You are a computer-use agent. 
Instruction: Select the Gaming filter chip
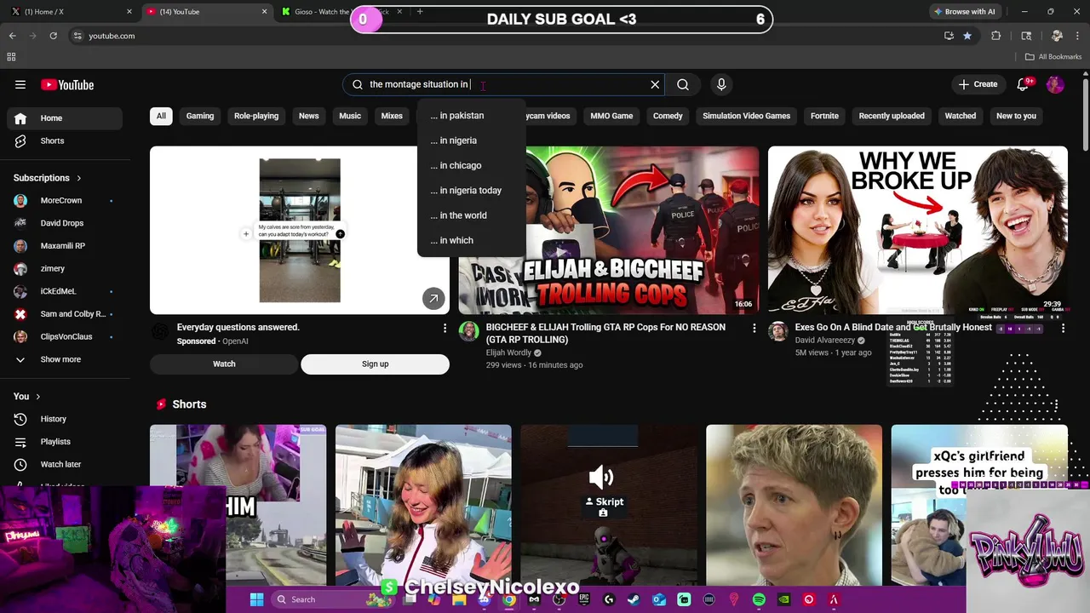[x=200, y=116]
